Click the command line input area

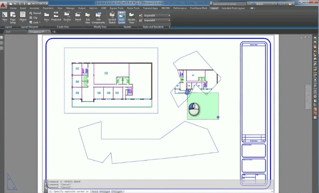click(161, 191)
